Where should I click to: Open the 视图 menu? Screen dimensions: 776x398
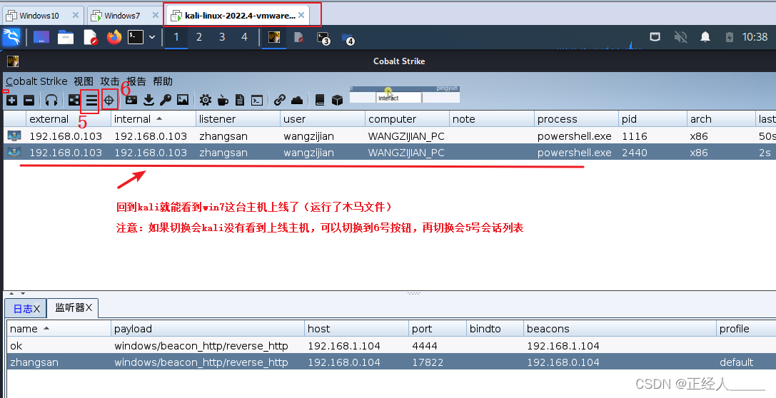(x=84, y=81)
